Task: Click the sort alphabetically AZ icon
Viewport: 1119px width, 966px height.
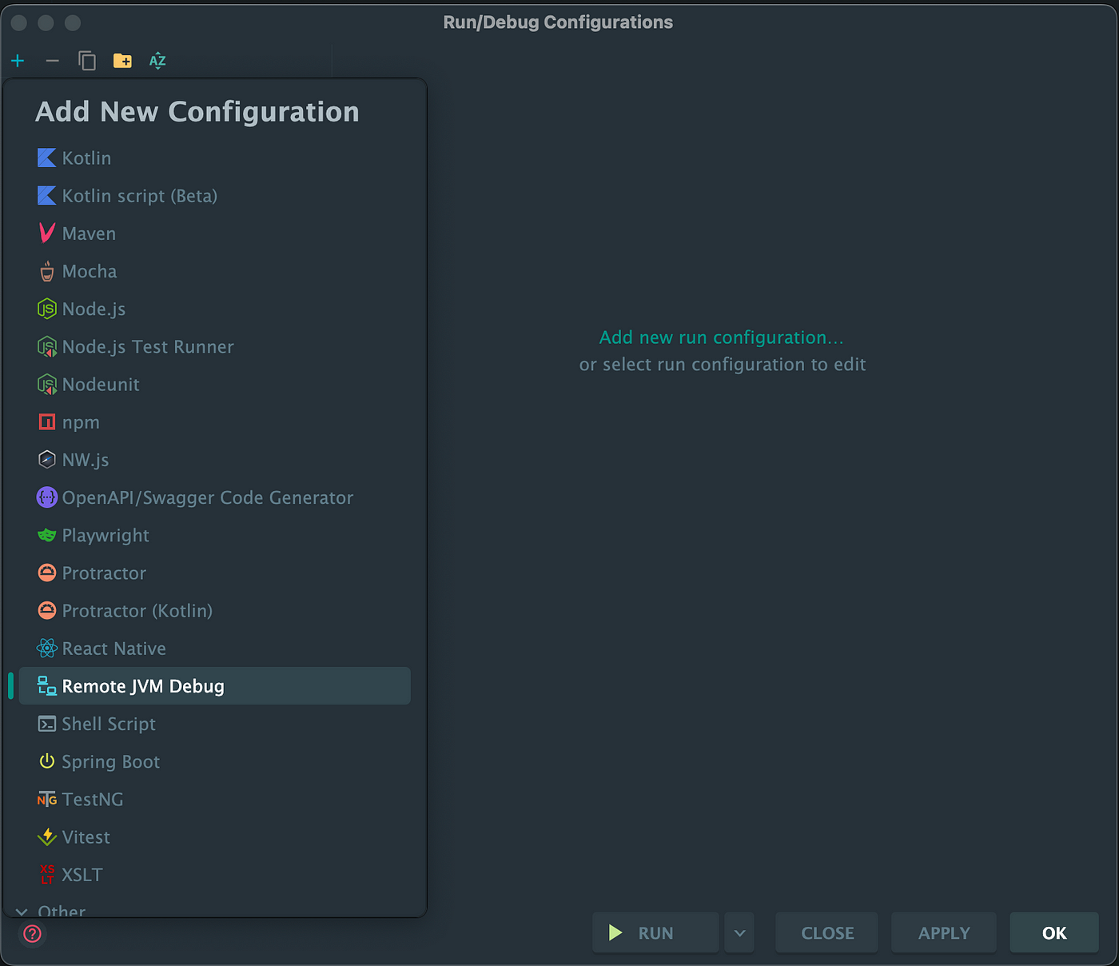Action: 157,61
